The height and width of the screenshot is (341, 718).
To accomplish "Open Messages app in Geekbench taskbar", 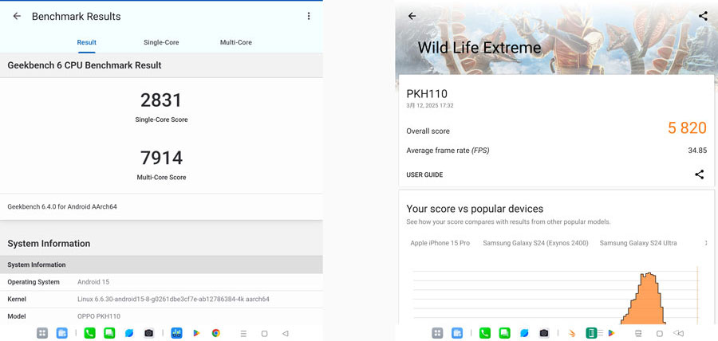I will (109, 333).
